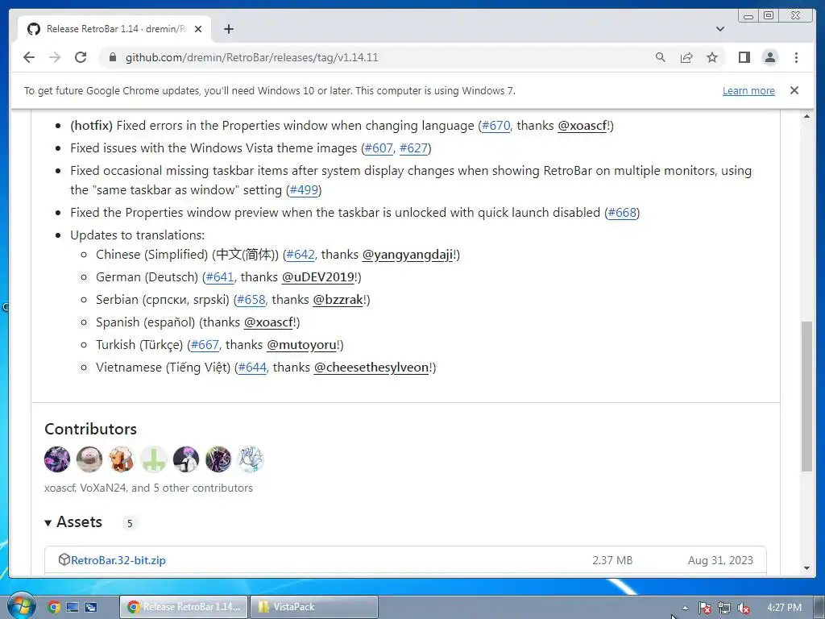Click the third contributor avatar
This screenshot has height=619, width=825.
click(122, 459)
